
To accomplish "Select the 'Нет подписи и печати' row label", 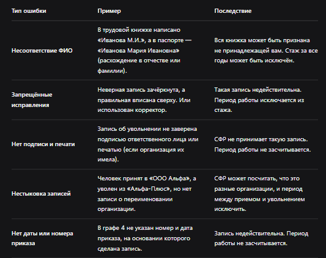I will tap(43, 144).
